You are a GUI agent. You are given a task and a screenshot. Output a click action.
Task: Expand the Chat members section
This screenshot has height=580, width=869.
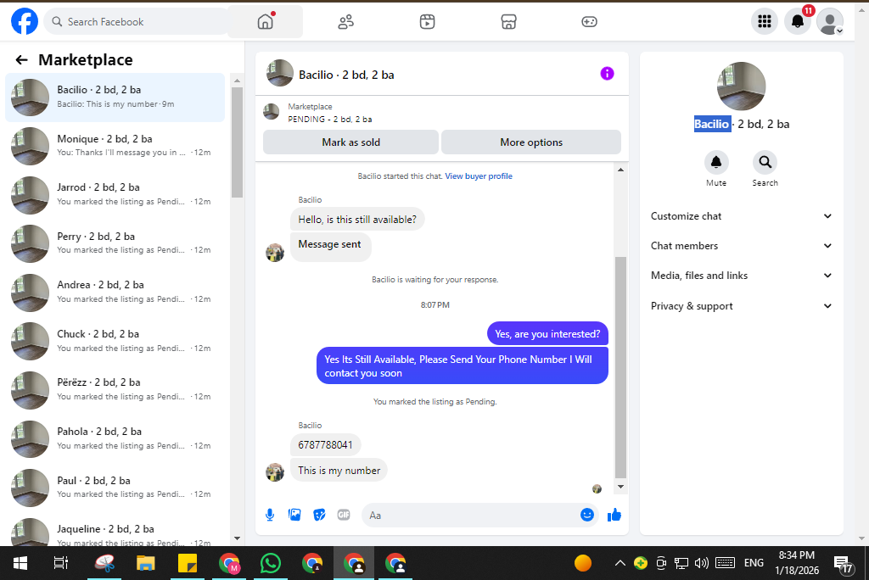741,245
